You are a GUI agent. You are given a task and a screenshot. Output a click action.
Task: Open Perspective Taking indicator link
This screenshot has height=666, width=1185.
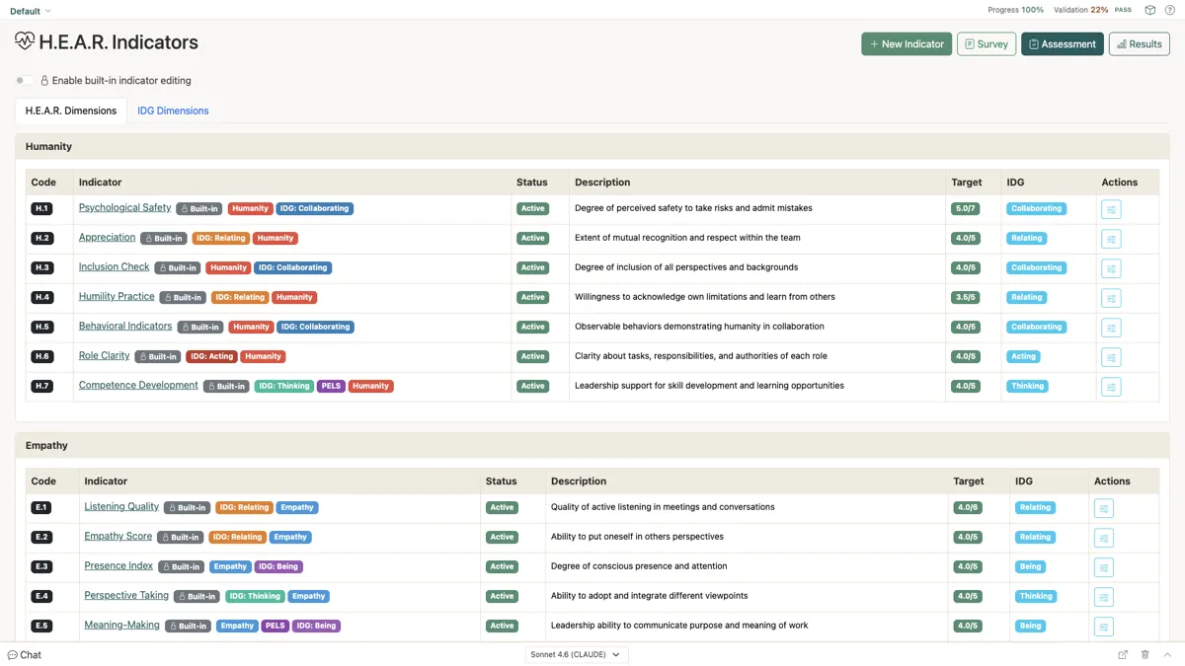126,595
